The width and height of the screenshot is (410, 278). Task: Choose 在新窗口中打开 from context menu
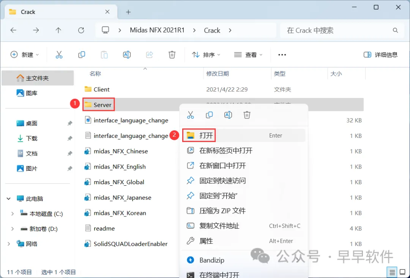[244, 166]
